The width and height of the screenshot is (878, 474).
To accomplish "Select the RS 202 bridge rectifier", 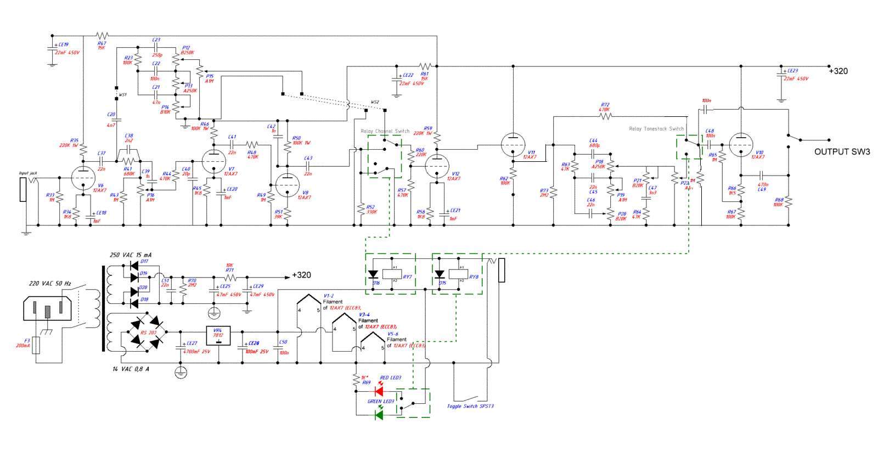I will pos(148,332).
